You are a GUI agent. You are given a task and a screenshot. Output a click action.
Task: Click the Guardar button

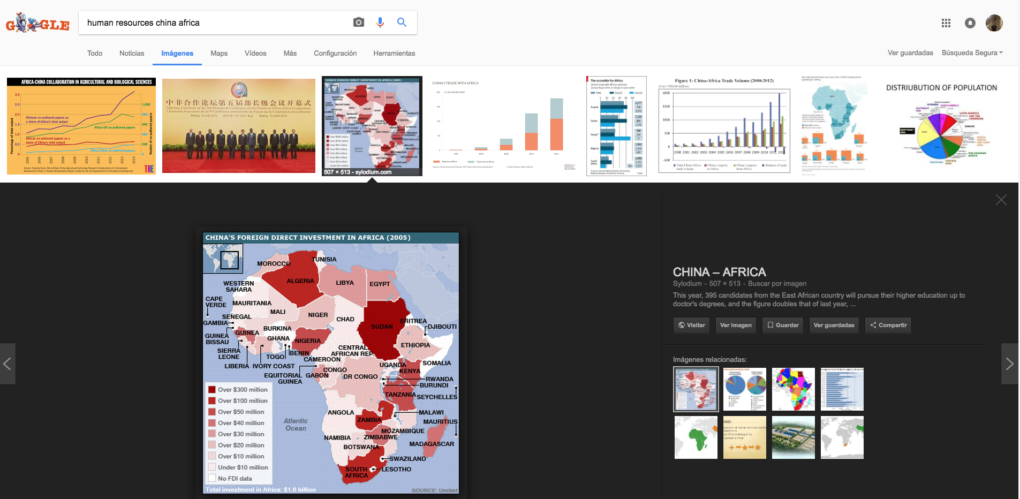coord(783,325)
